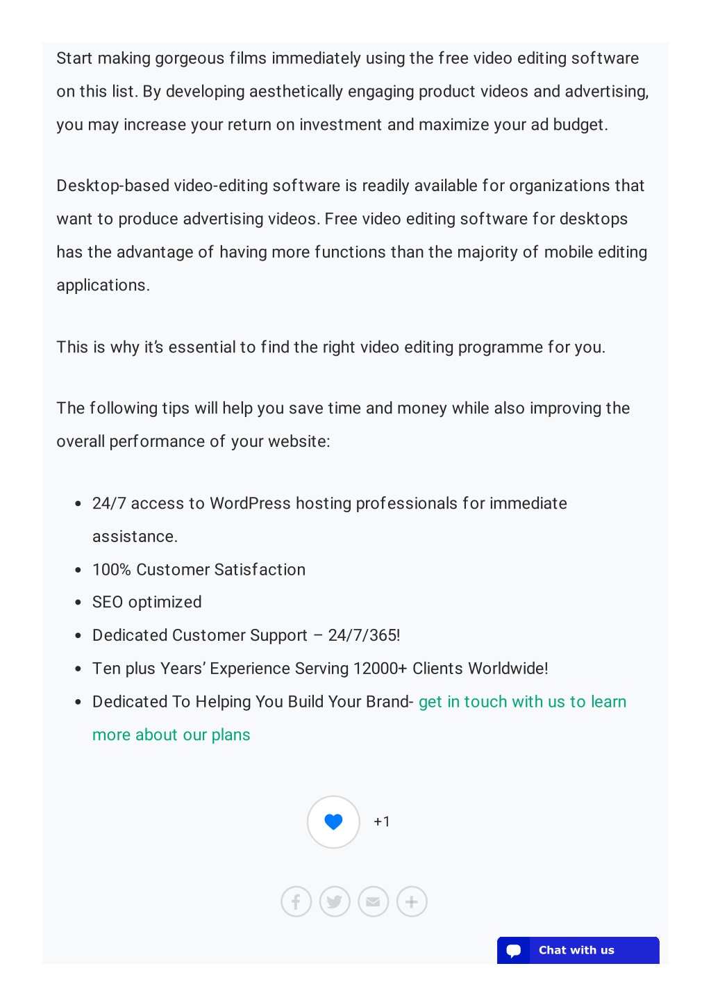Click the sentence 'This is why it's essential'
The width and height of the screenshot is (711, 1007).
click(331, 347)
